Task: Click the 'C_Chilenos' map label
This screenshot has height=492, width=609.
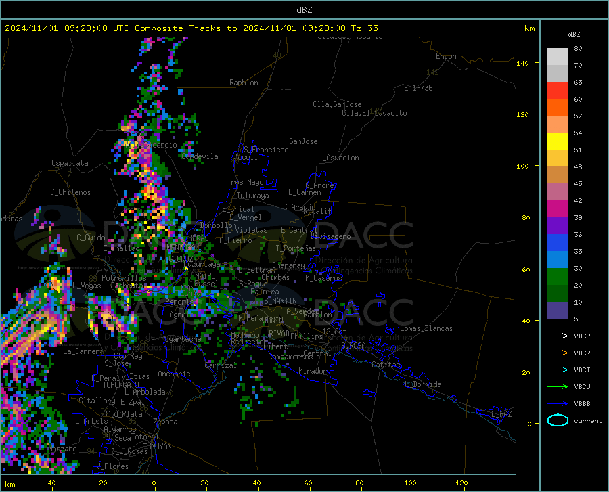Action: click(70, 192)
